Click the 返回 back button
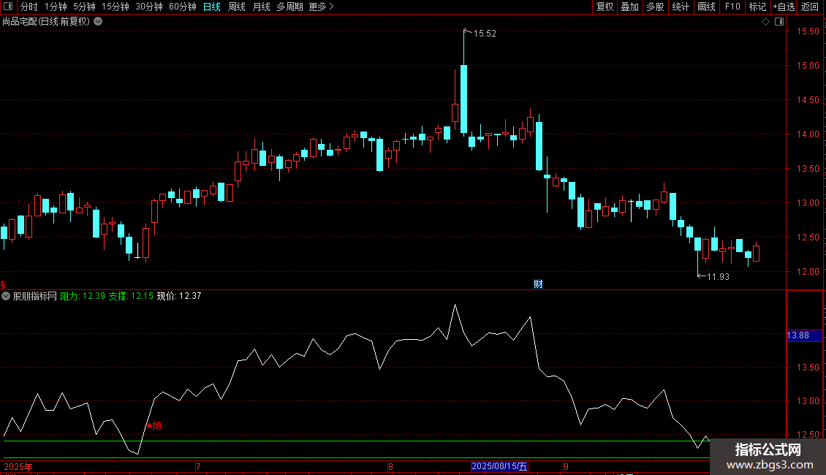Image resolution: width=826 pixels, height=475 pixels. [810, 7]
